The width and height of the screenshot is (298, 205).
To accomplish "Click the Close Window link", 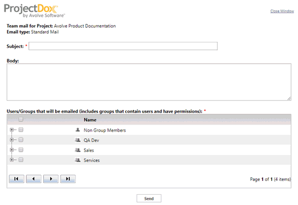I will pos(282,11).
